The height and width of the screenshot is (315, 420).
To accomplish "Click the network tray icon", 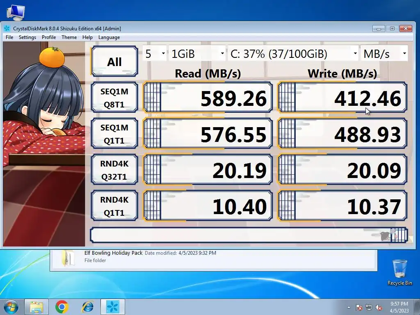I will pyautogui.click(x=369, y=308).
